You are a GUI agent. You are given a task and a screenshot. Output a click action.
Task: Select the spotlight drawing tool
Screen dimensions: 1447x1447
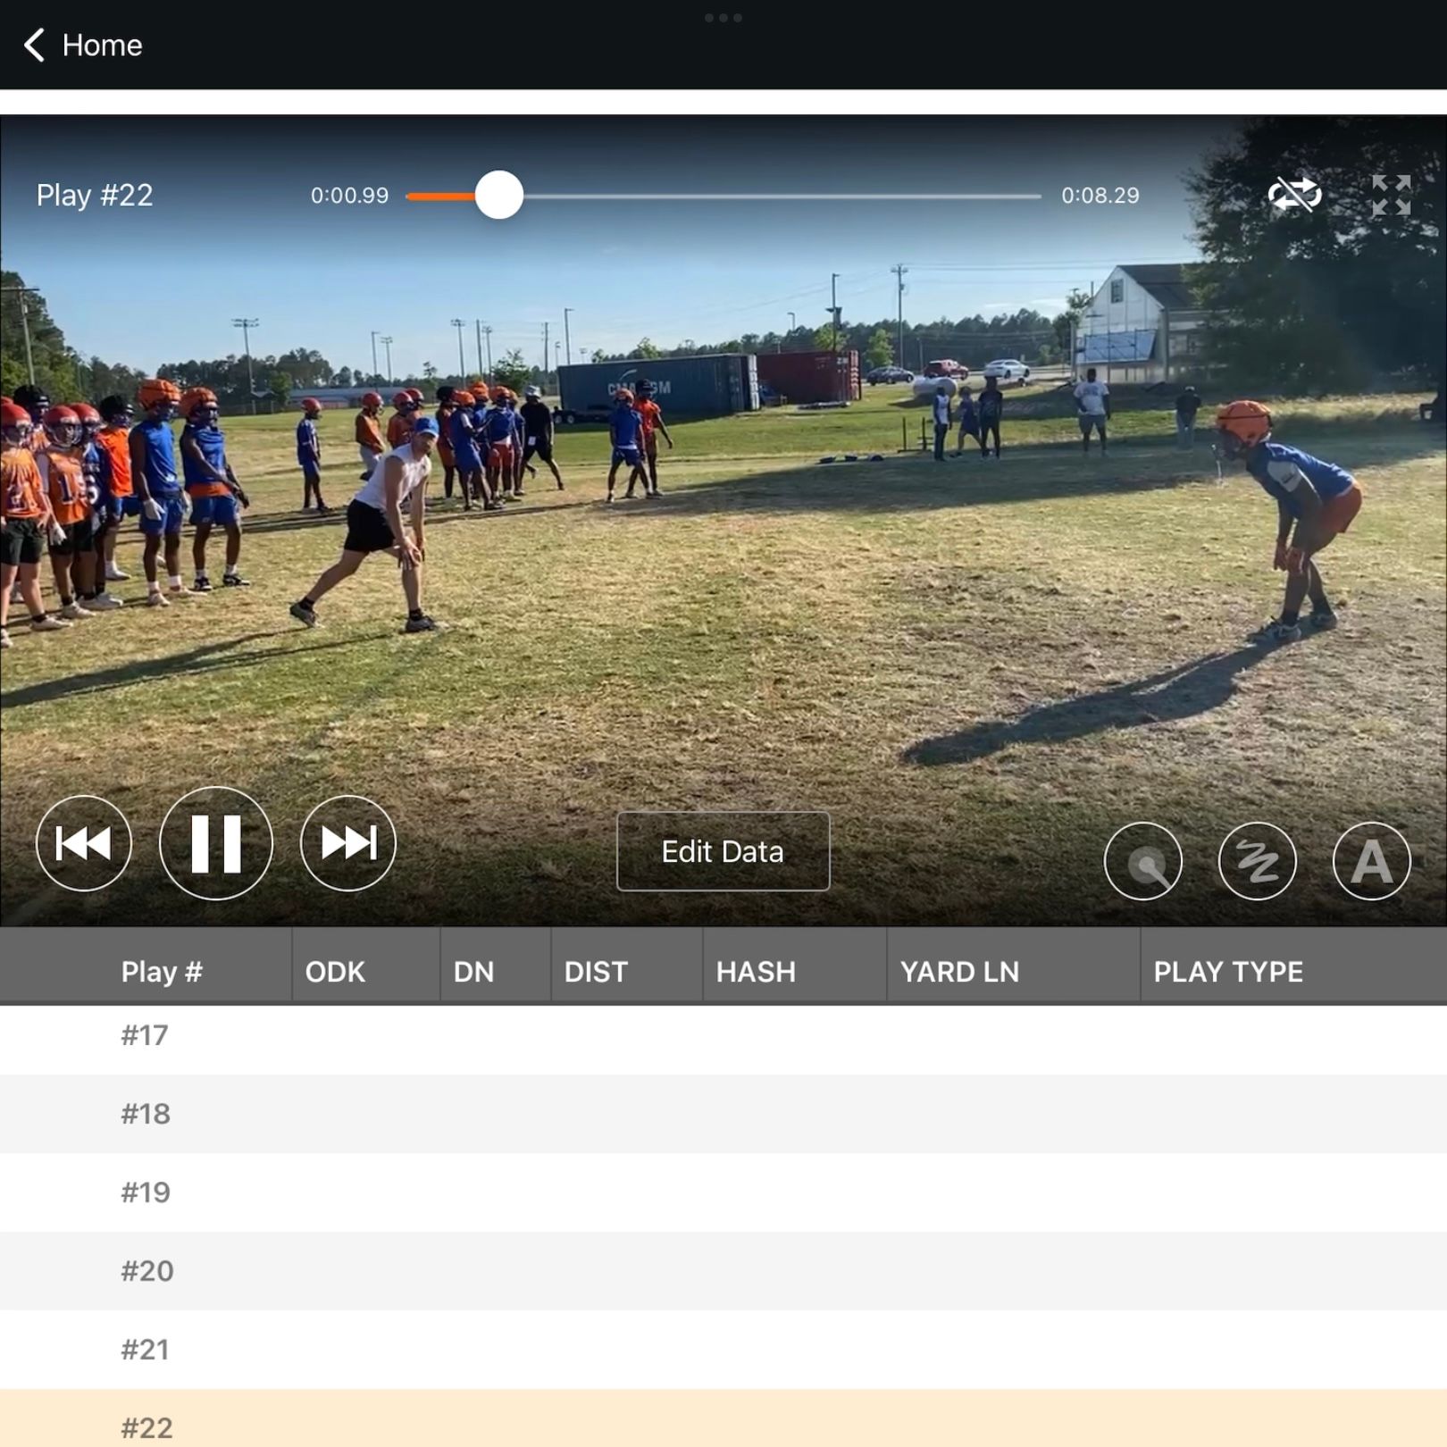click(x=1143, y=861)
